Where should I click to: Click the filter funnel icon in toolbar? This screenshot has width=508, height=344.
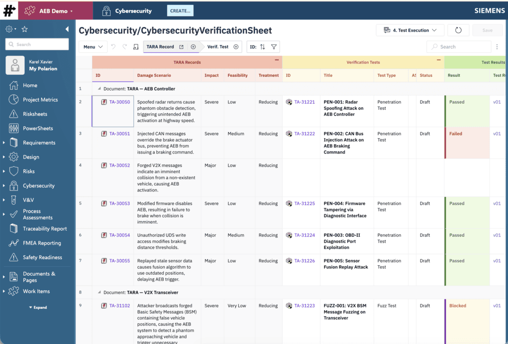pos(274,47)
